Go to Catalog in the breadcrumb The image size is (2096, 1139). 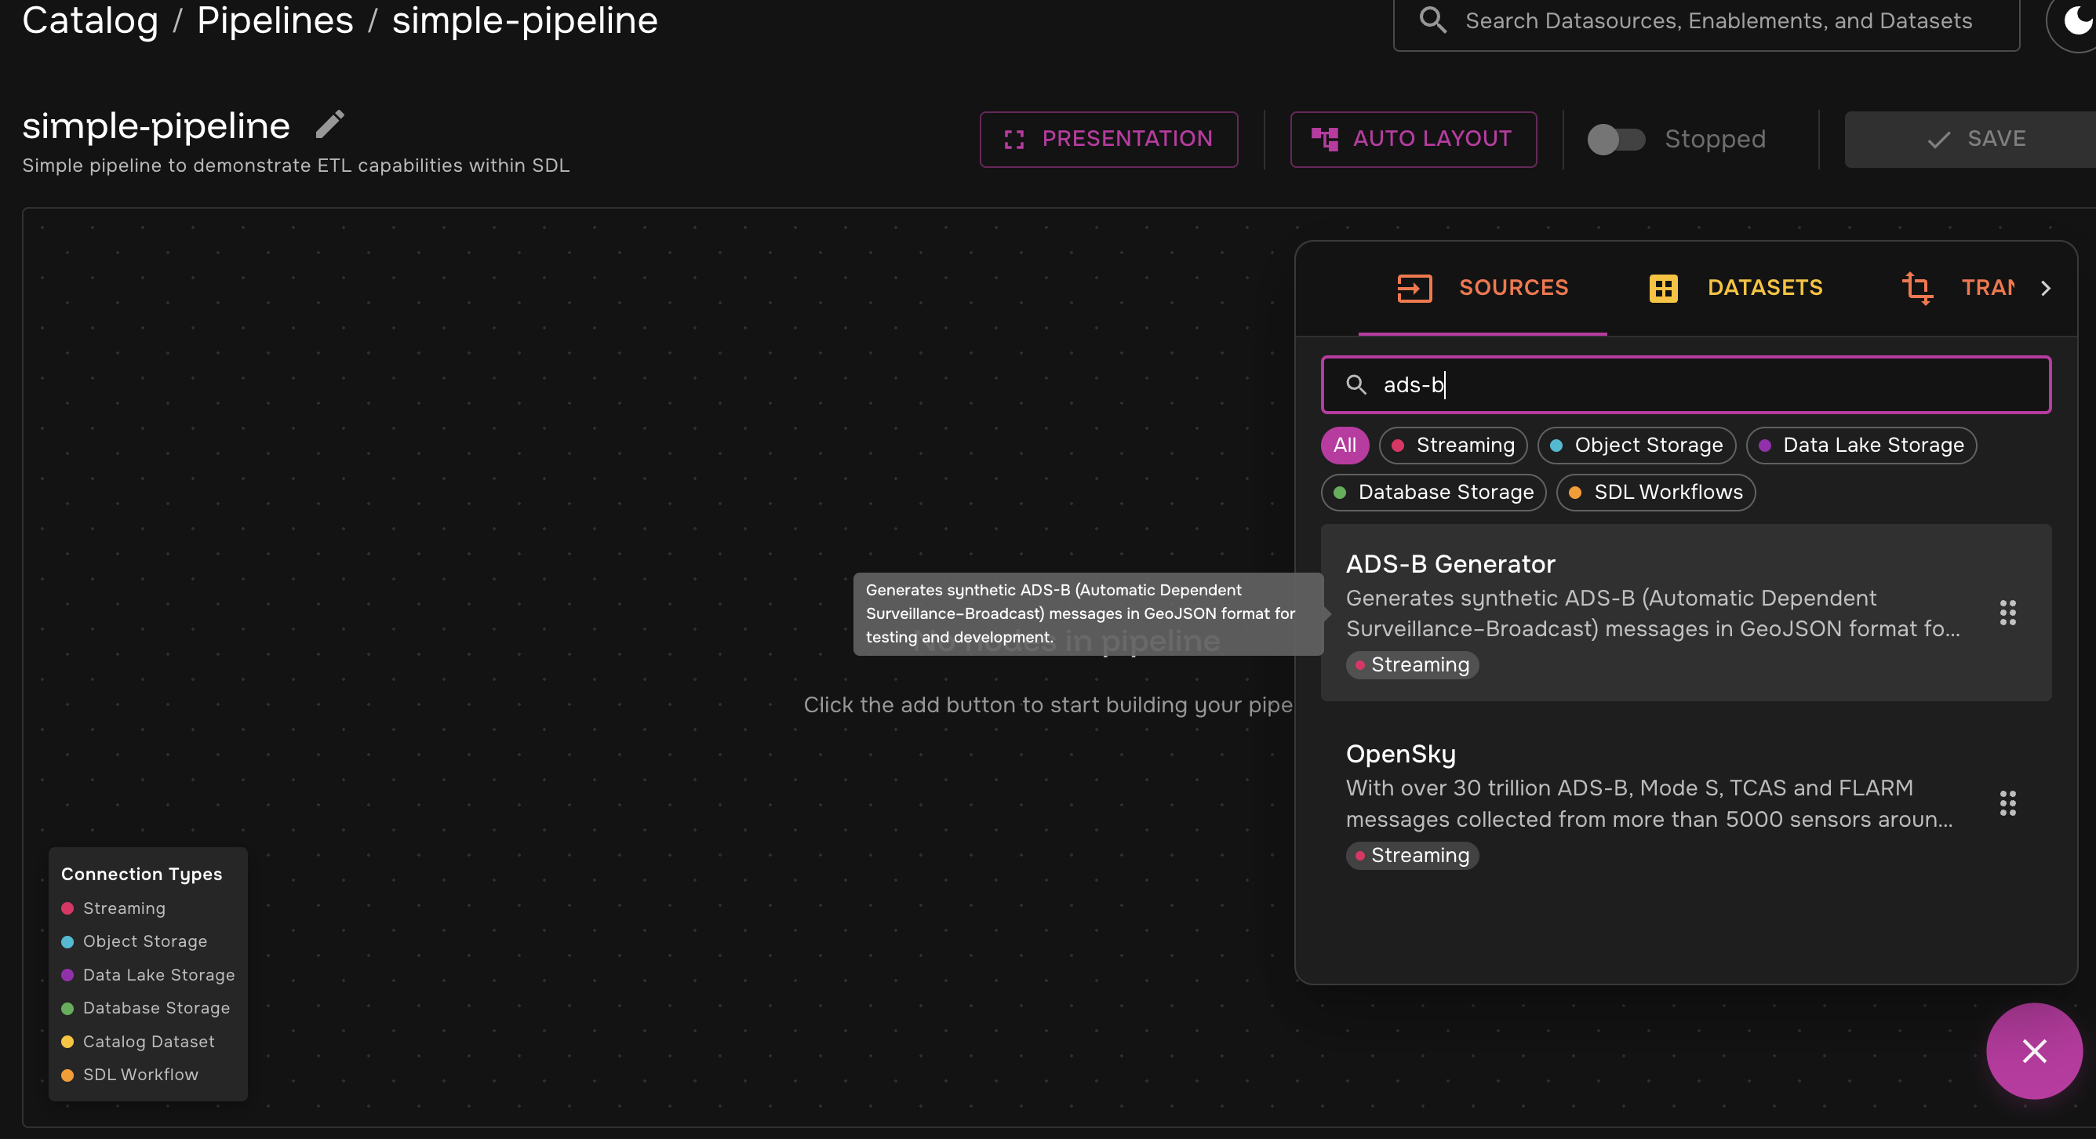[90, 20]
